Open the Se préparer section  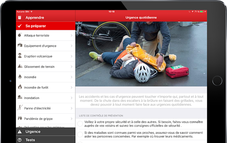pos(46,26)
